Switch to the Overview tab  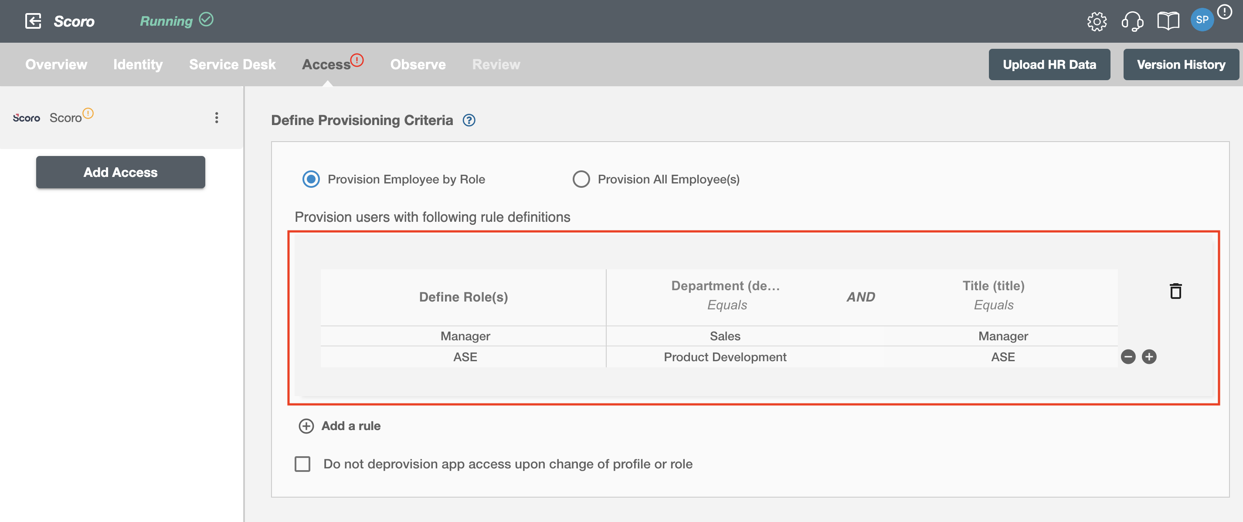(x=56, y=64)
